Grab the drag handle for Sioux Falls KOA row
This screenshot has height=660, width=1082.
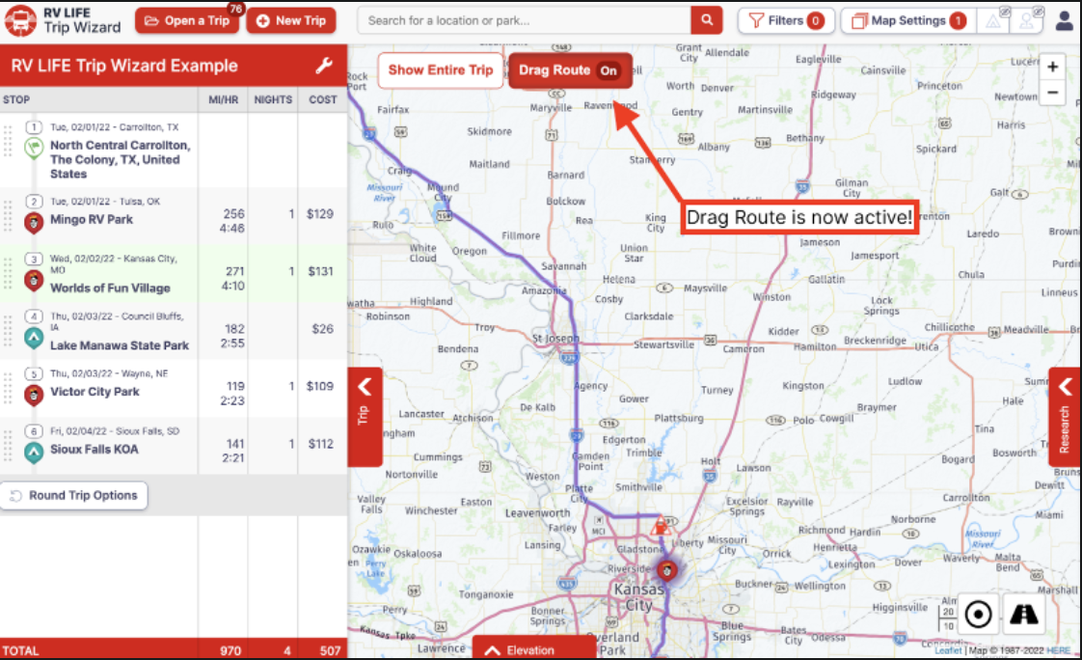(x=9, y=445)
